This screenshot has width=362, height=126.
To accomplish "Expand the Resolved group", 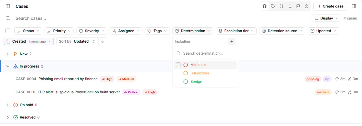I will click(x=8, y=117).
